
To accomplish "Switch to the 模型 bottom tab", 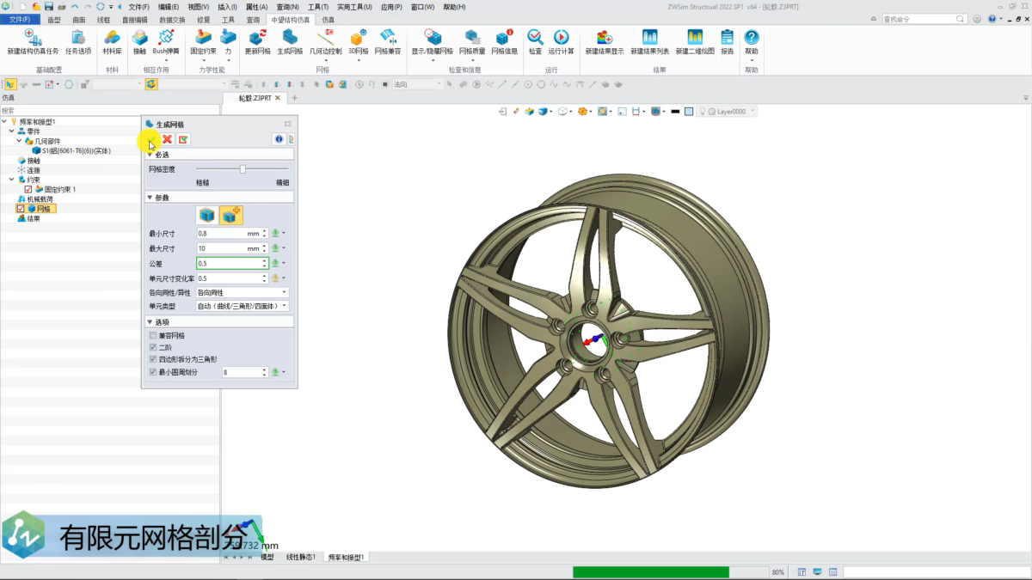I will point(267,557).
